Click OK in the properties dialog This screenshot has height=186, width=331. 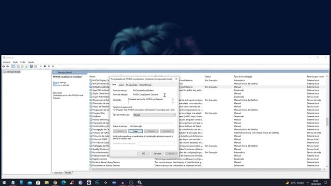click(x=143, y=153)
